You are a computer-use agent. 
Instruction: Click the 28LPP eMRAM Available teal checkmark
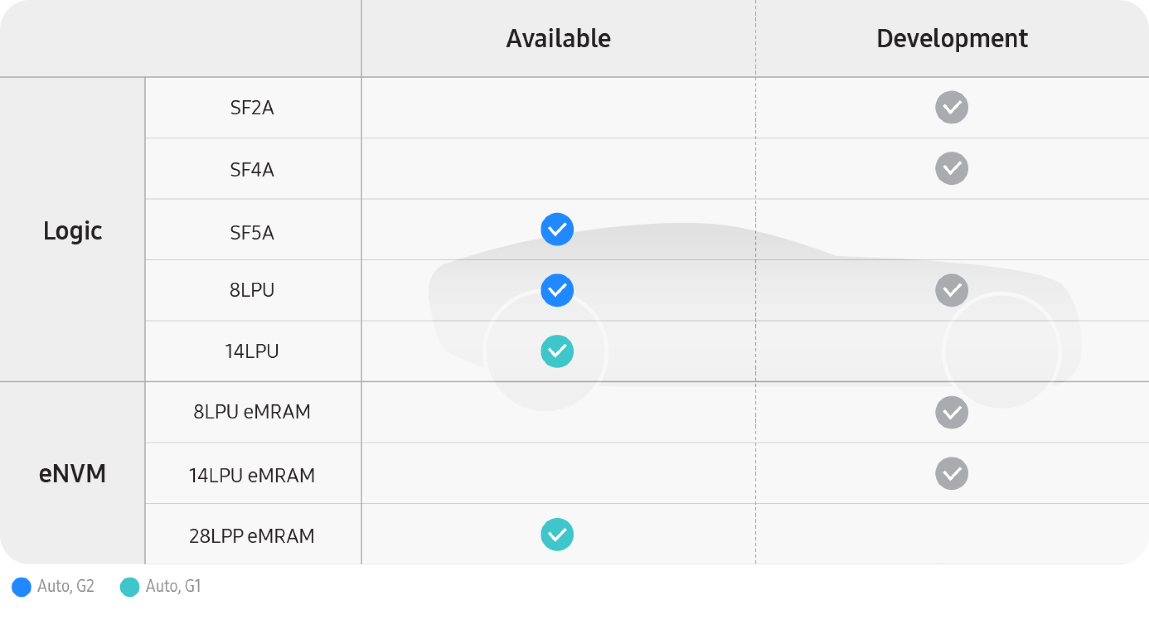(557, 535)
